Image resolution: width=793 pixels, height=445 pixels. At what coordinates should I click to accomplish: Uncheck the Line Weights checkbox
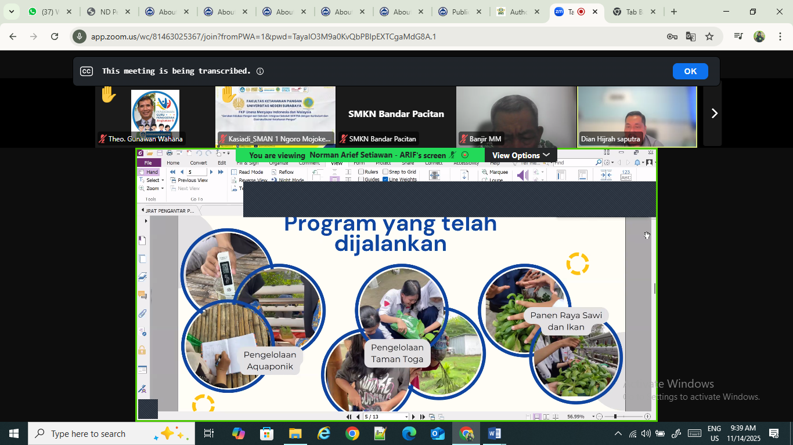[x=385, y=180]
